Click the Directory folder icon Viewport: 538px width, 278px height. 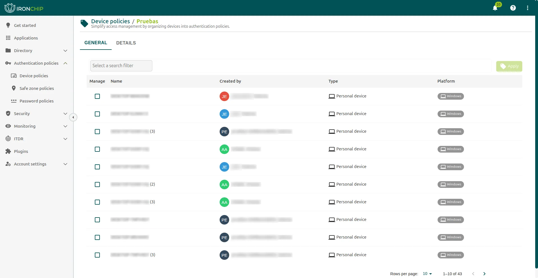[x=8, y=50]
